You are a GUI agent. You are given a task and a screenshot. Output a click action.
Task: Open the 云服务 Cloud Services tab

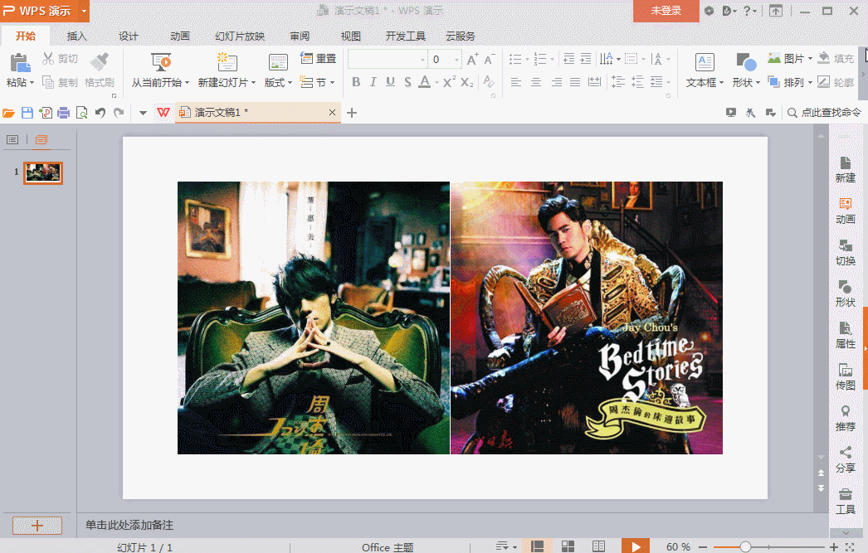pos(461,36)
